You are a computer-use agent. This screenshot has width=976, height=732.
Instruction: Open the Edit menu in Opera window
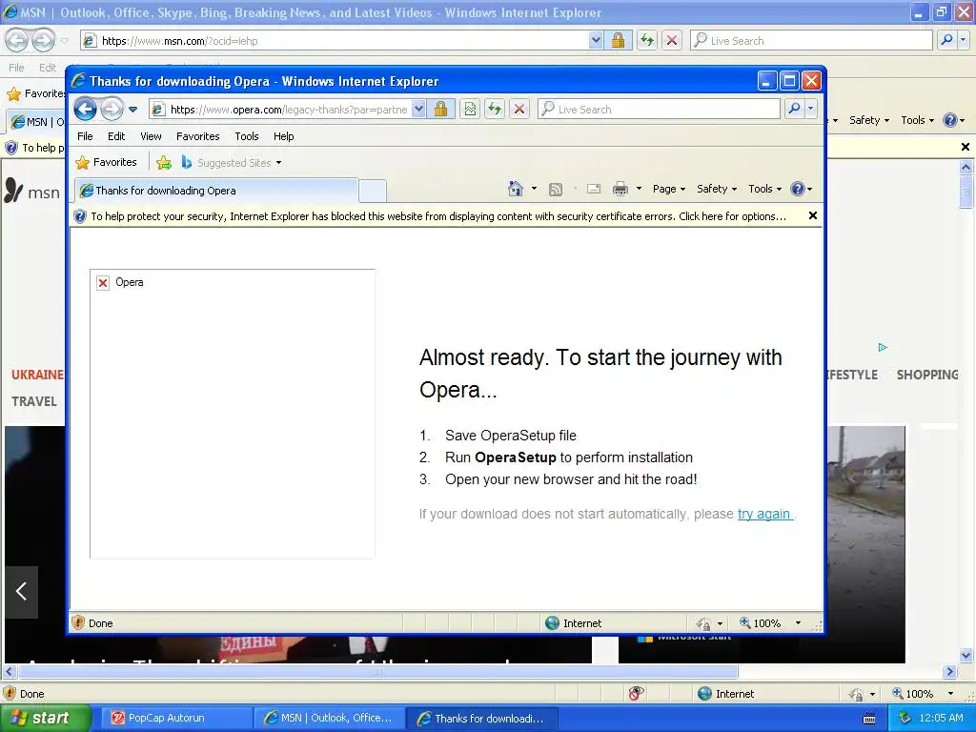click(x=115, y=136)
